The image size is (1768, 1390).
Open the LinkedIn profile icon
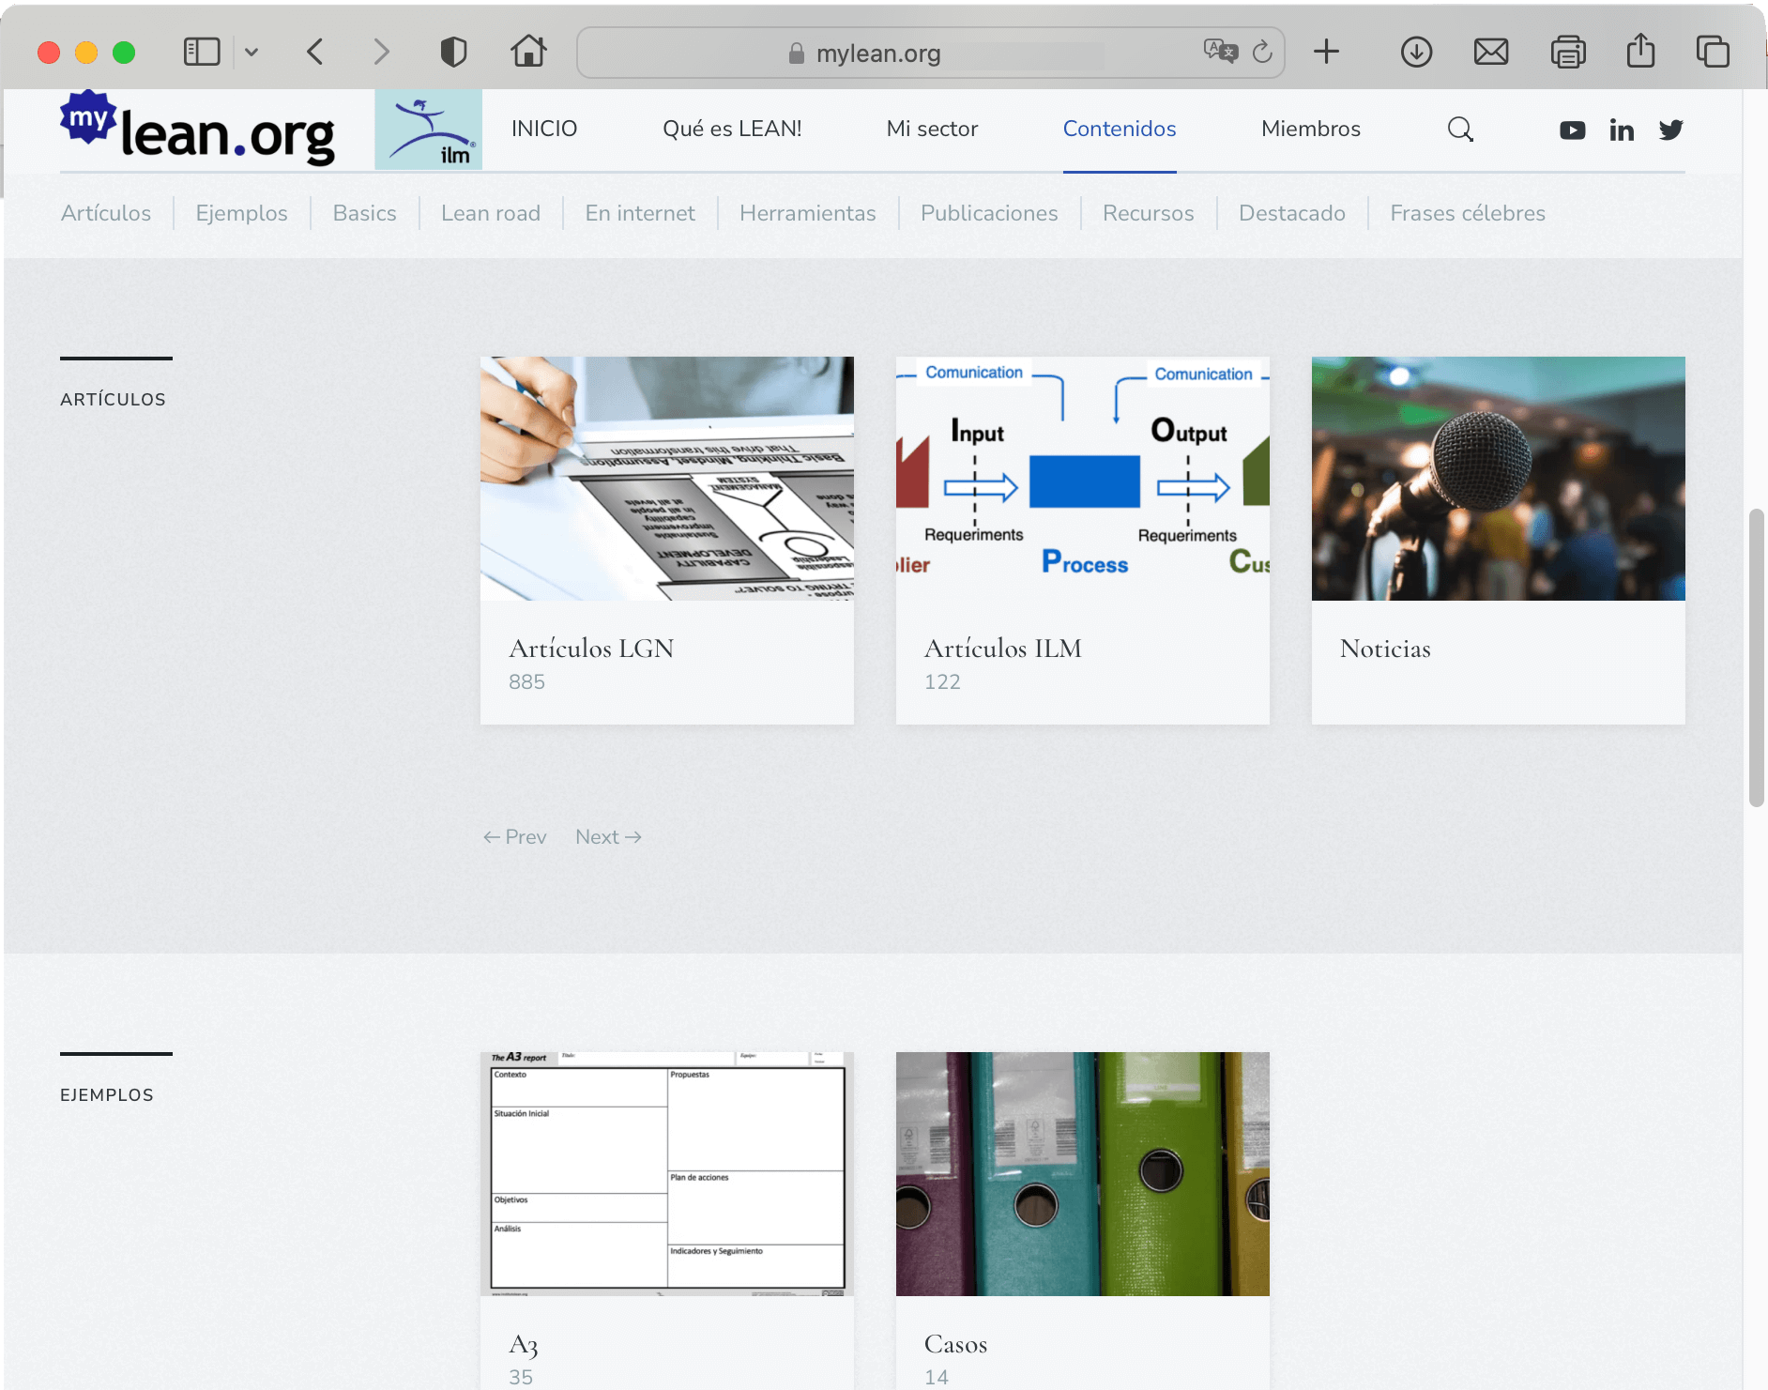tap(1622, 130)
